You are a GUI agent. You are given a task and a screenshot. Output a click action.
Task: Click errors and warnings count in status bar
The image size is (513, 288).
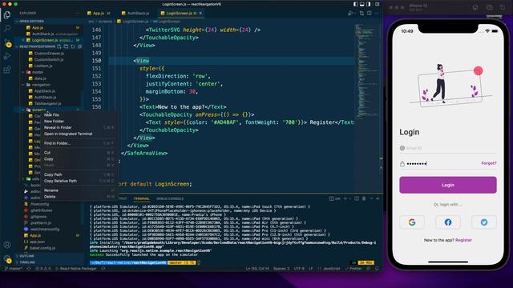(42, 269)
